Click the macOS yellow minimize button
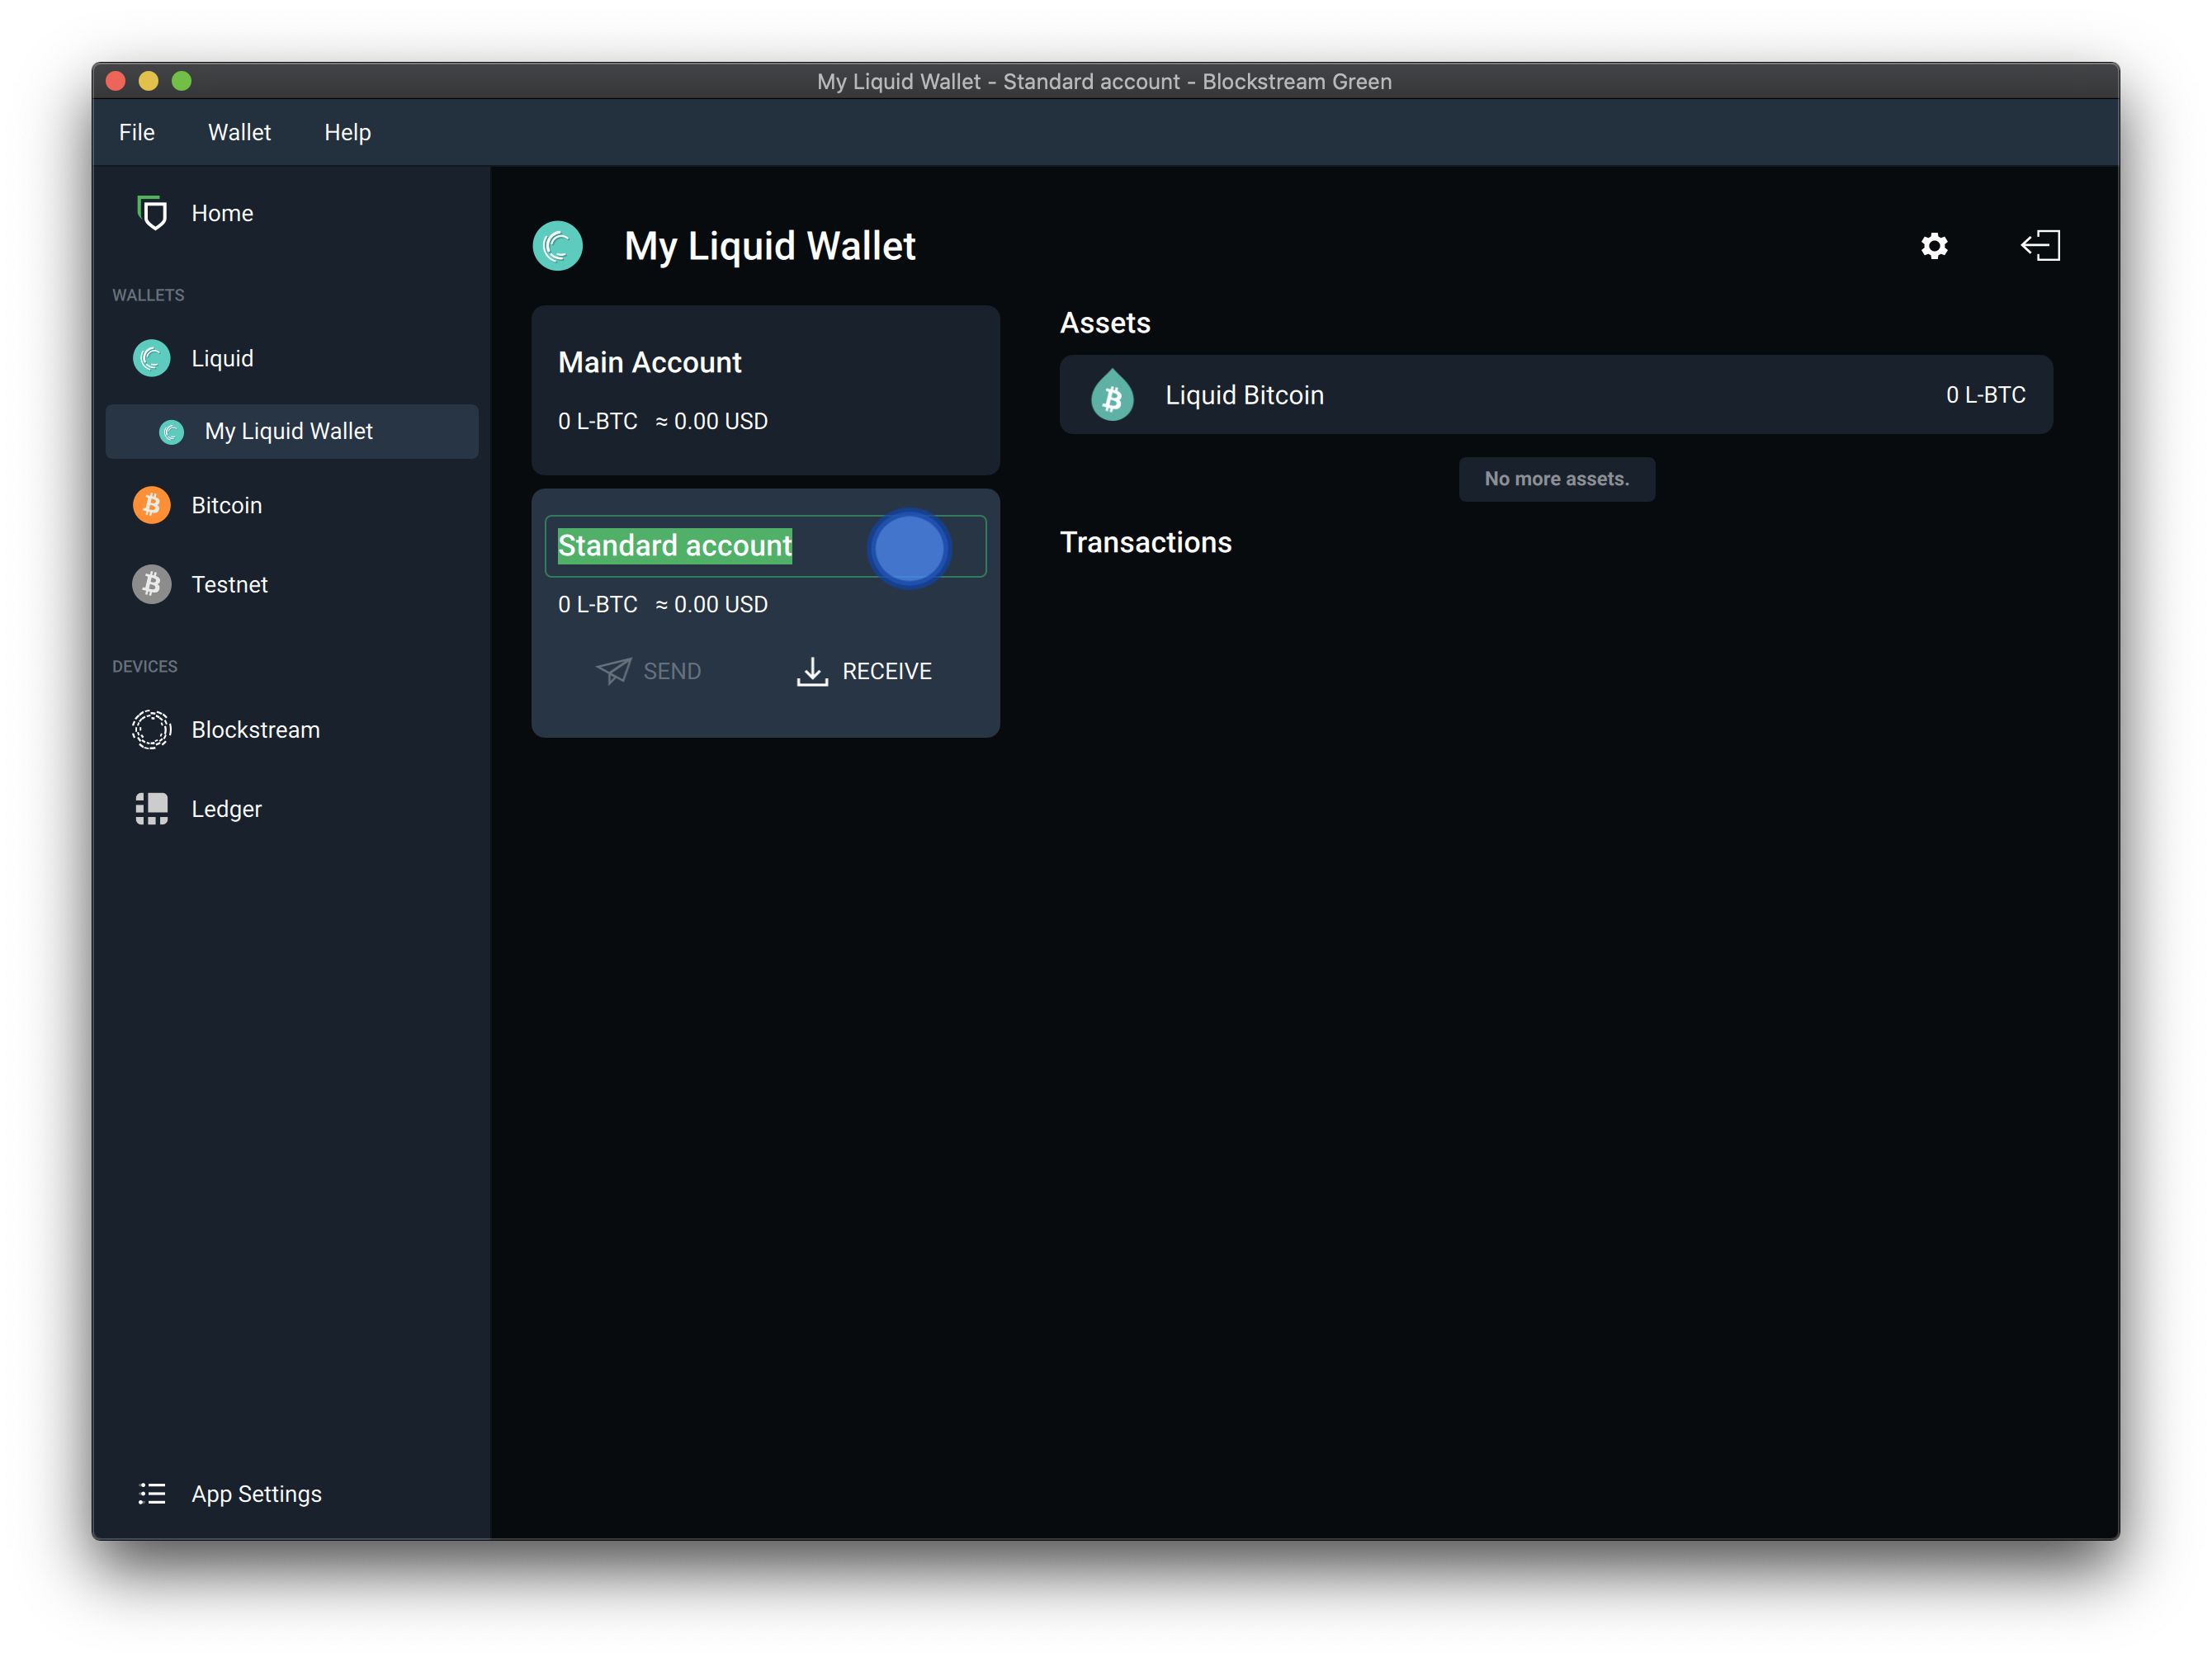Image resolution: width=2212 pixels, height=1662 pixels. click(148, 81)
